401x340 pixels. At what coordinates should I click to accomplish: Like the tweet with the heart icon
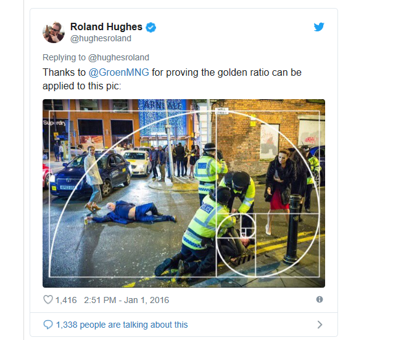[x=48, y=300]
